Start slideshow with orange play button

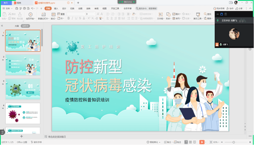pos(202,142)
